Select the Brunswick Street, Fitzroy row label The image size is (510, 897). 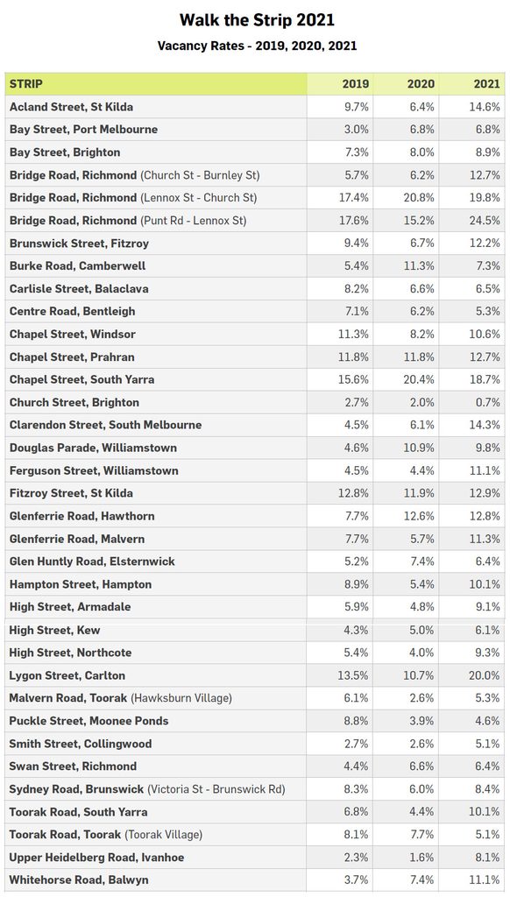click(79, 244)
